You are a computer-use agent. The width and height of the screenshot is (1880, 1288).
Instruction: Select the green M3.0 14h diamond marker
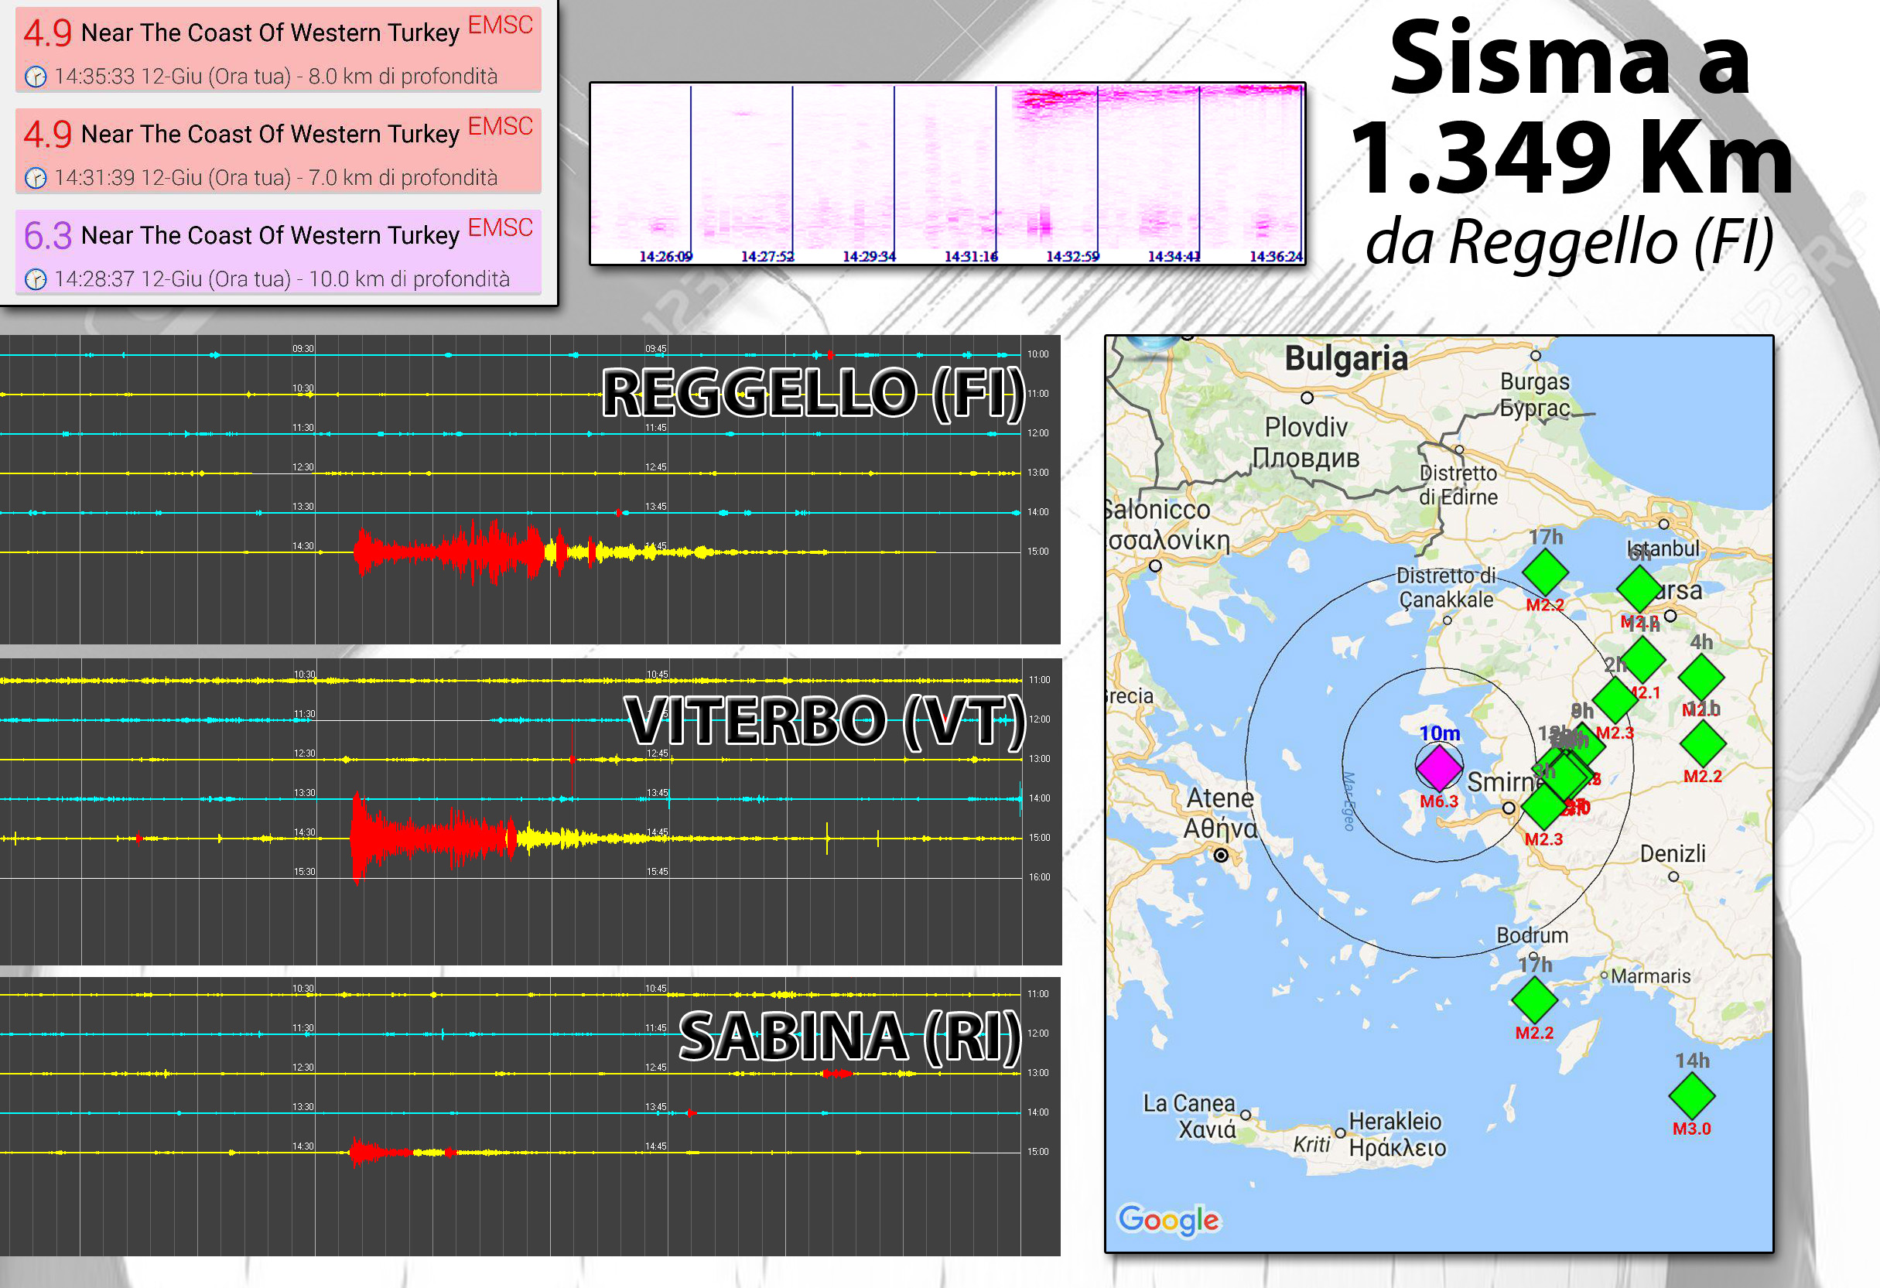1691,1095
